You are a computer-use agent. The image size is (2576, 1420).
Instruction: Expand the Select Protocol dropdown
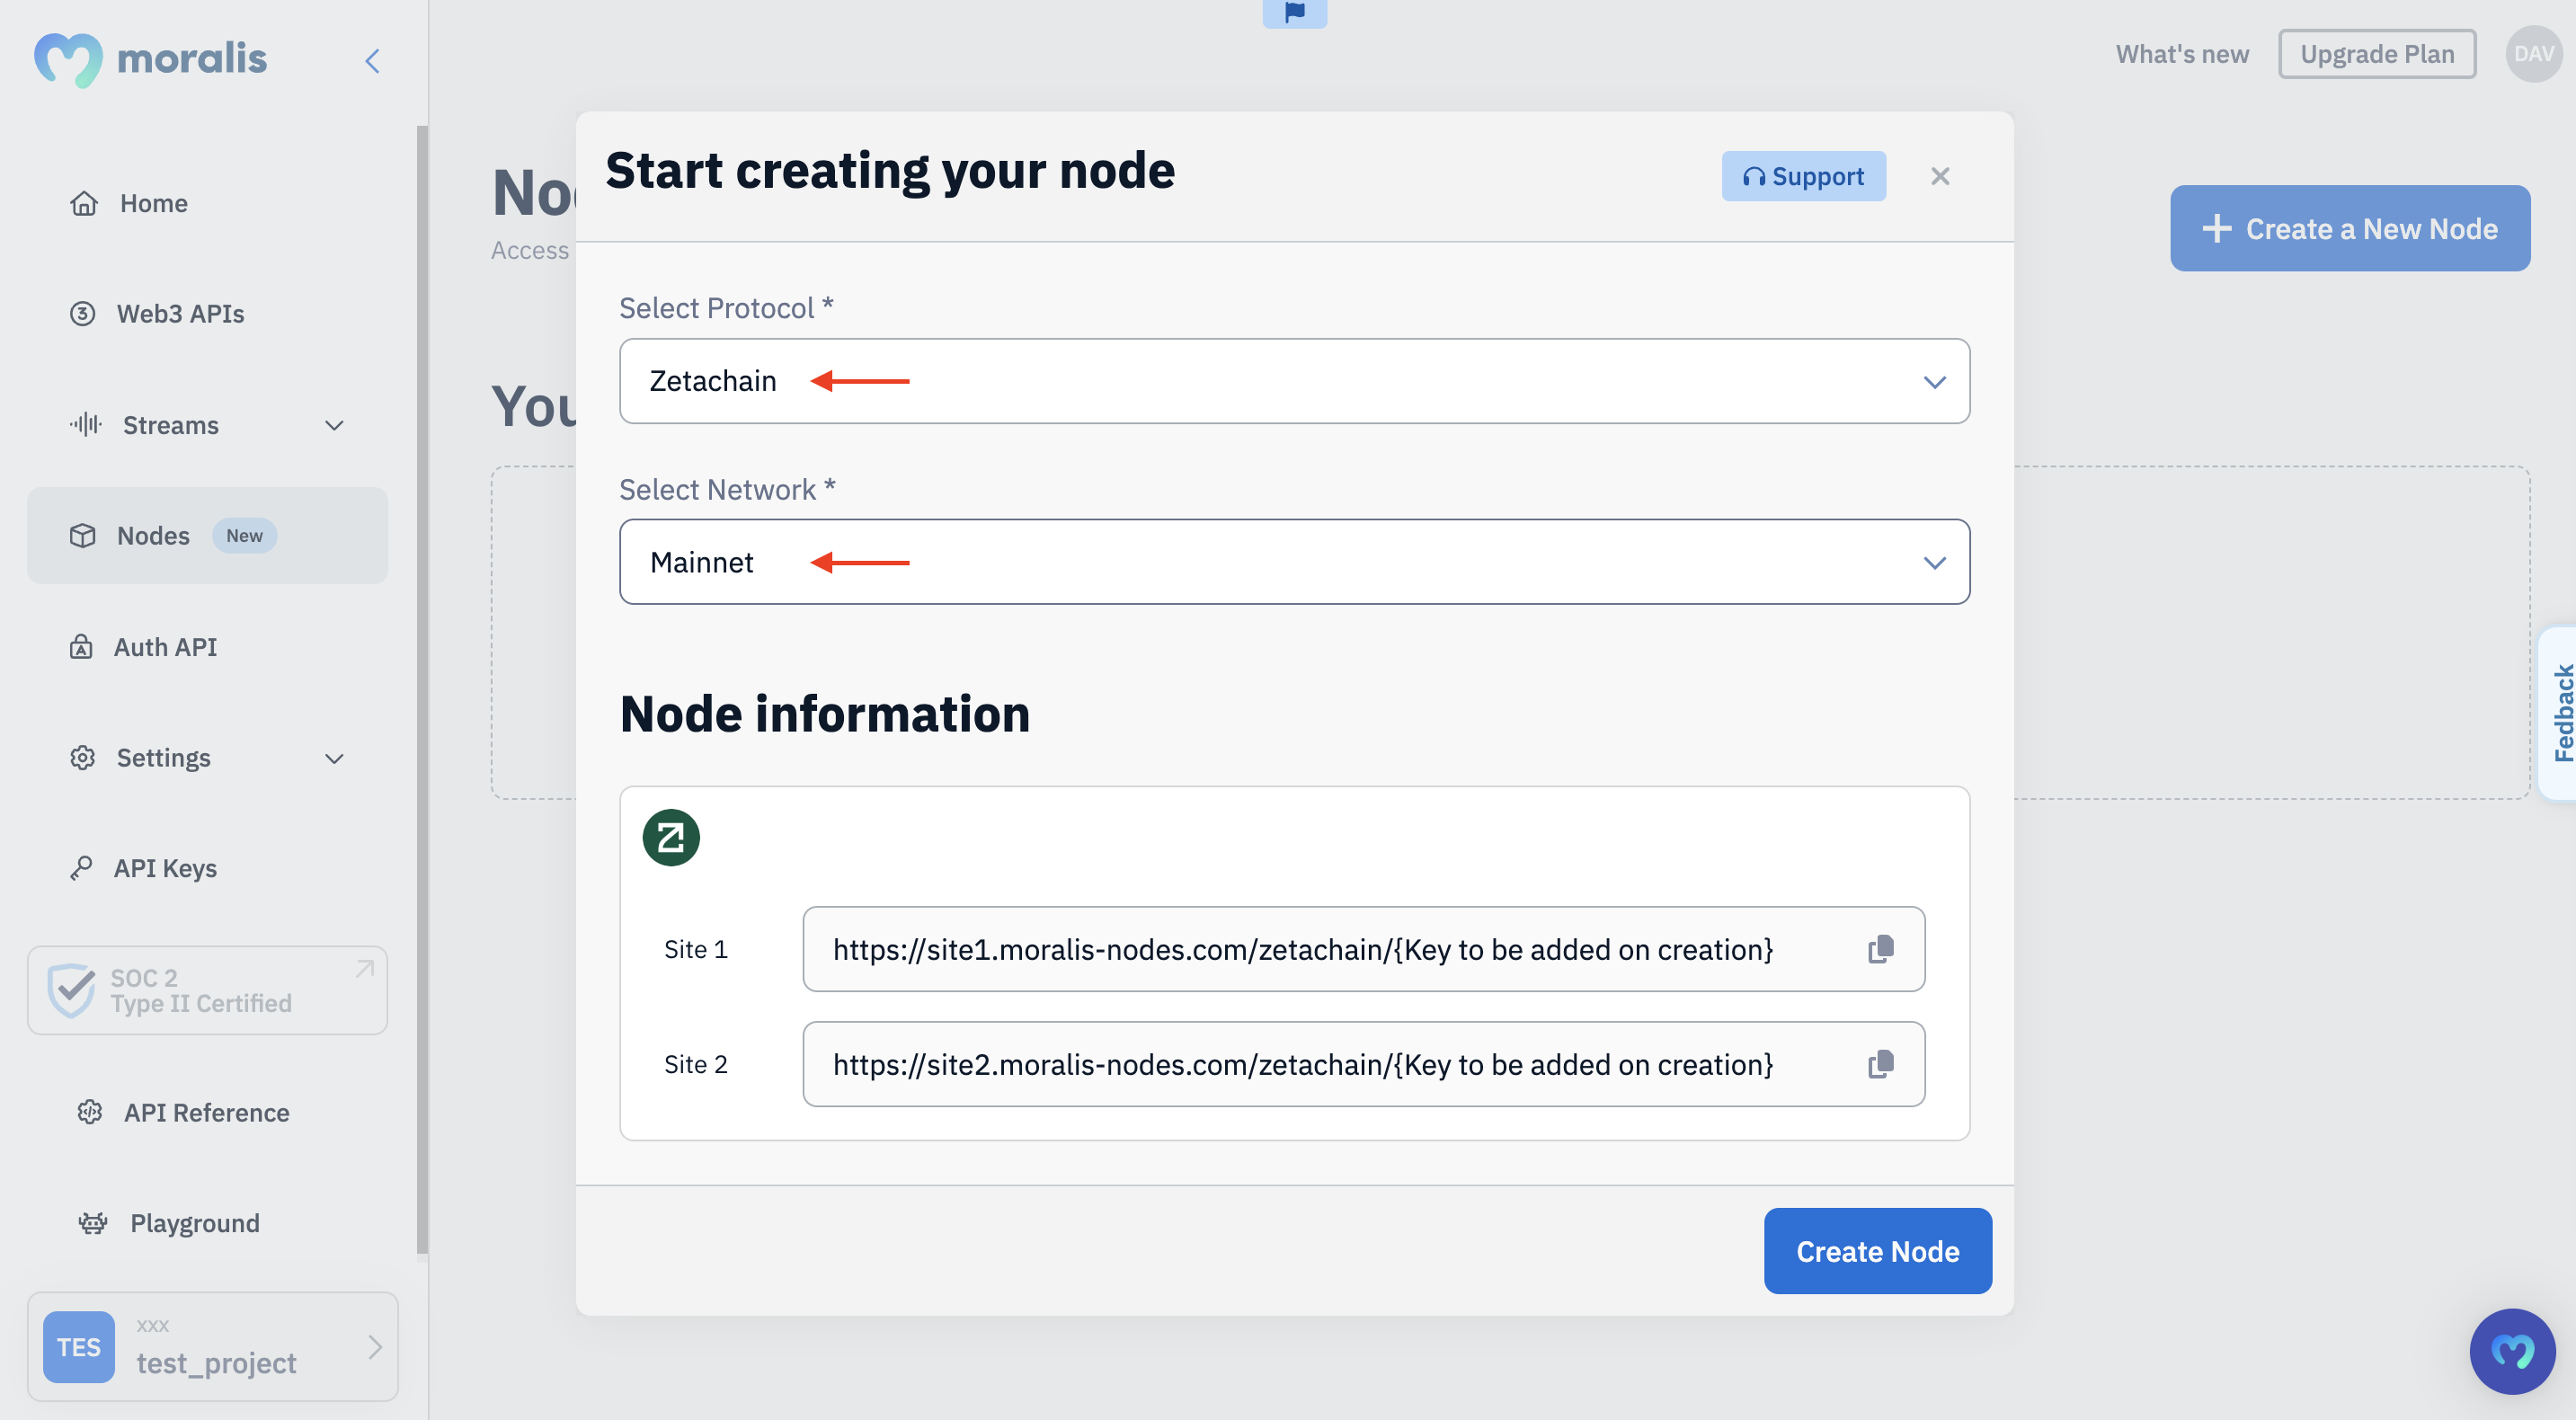[x=1294, y=379]
